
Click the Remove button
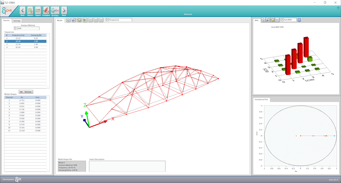(26, 92)
